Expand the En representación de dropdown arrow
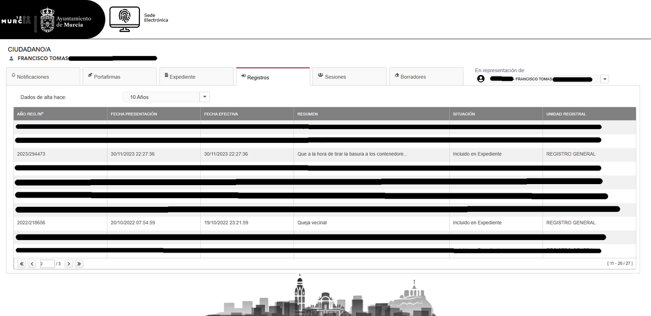Viewport: 651px width, 316px height. (605, 79)
